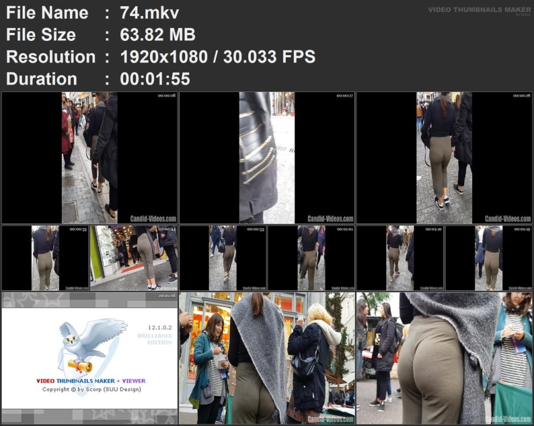
Task: Click the 00:01:28 timestamp label
Action: tap(167, 296)
